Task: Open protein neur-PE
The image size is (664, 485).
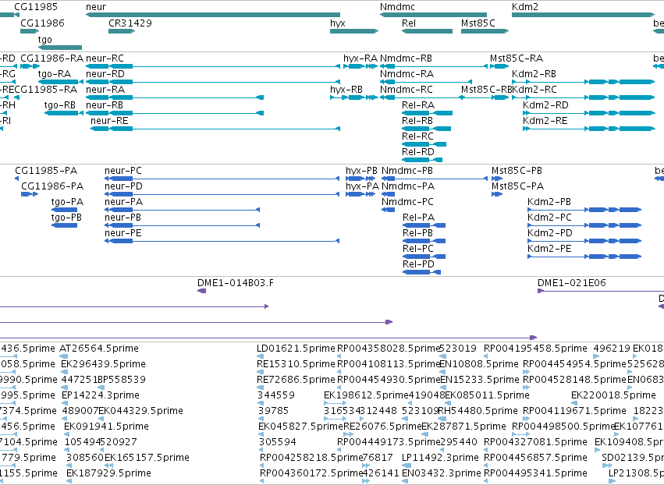Action: [x=123, y=233]
